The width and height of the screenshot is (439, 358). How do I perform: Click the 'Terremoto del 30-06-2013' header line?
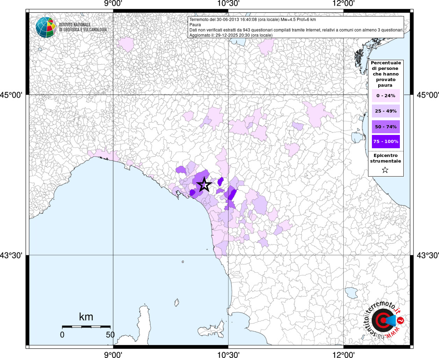[252, 20]
